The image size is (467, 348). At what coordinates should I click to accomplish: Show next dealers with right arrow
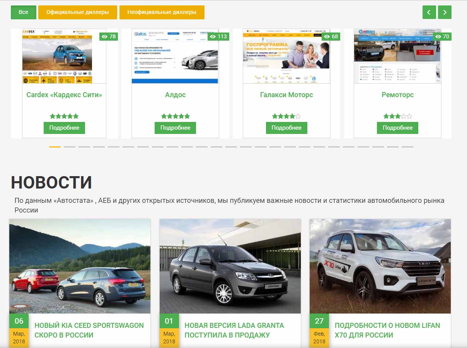tap(445, 12)
